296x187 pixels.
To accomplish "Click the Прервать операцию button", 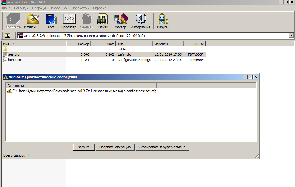I will tap(115, 147).
